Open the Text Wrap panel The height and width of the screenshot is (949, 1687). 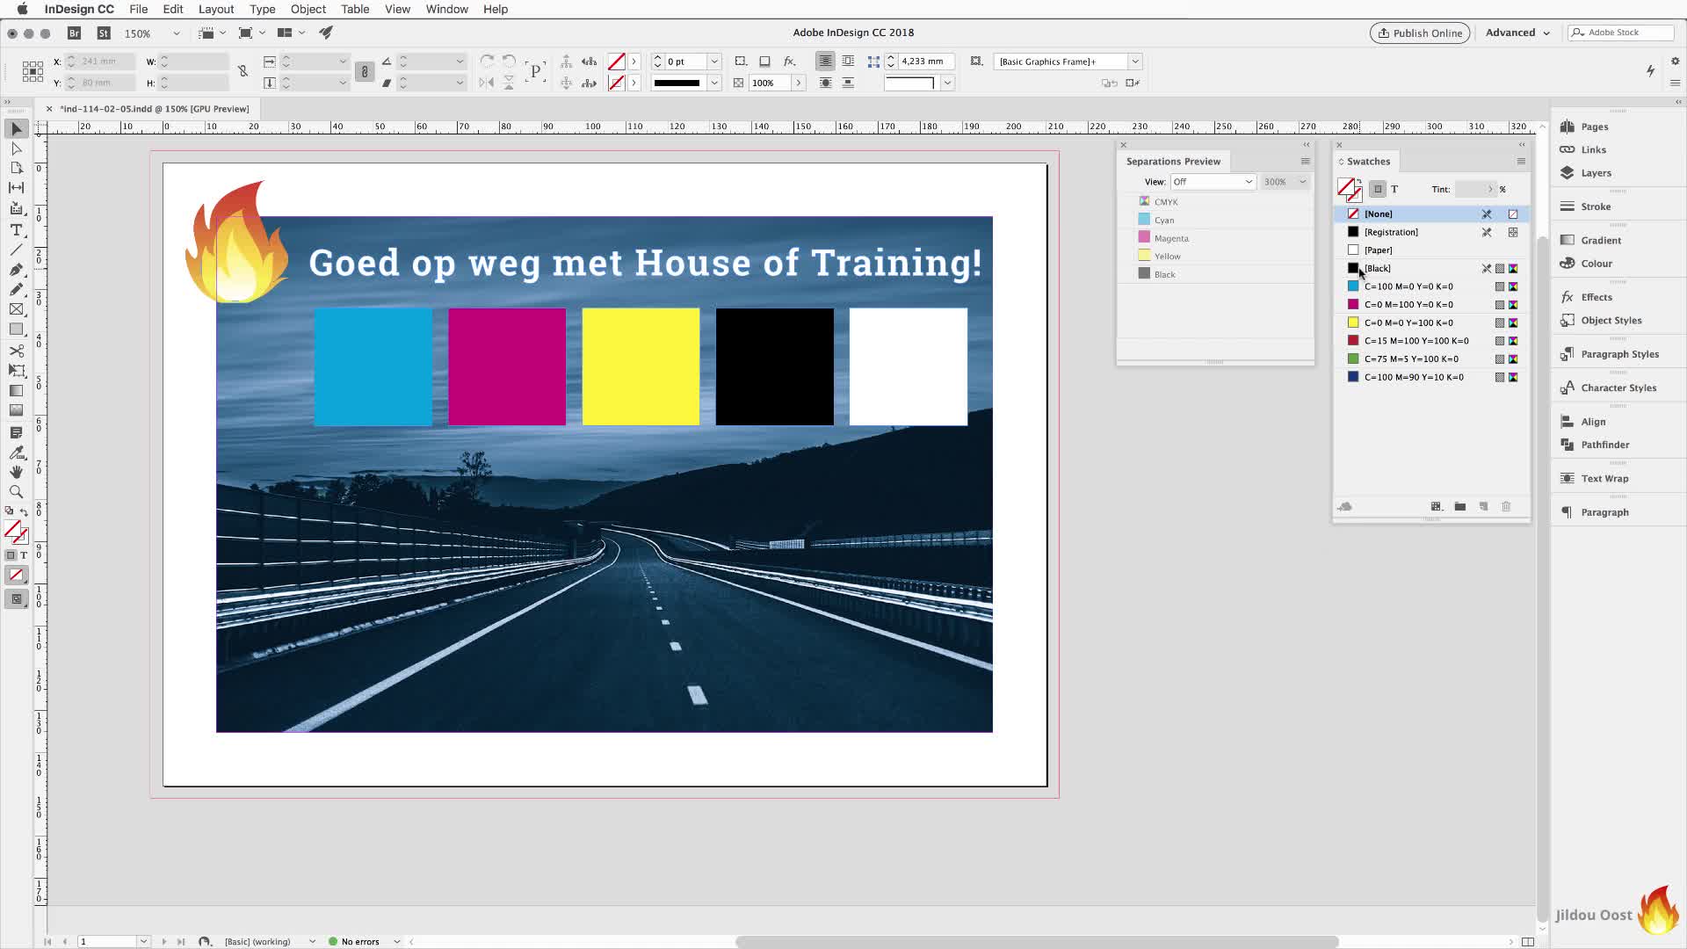[1604, 479]
